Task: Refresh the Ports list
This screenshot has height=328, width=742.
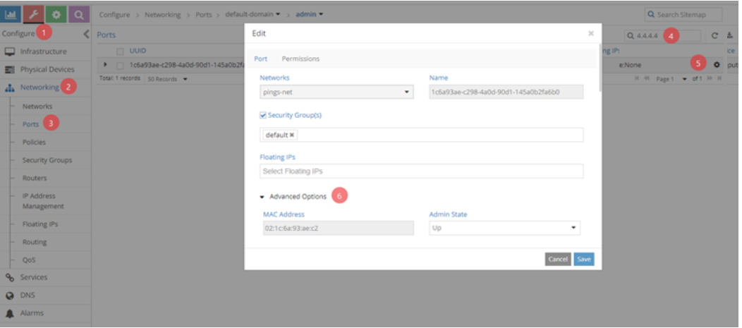Action: (x=715, y=35)
